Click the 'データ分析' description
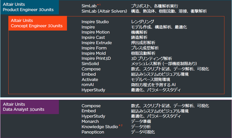The width and height of the screenshot is (232, 138). click(x=141, y=127)
